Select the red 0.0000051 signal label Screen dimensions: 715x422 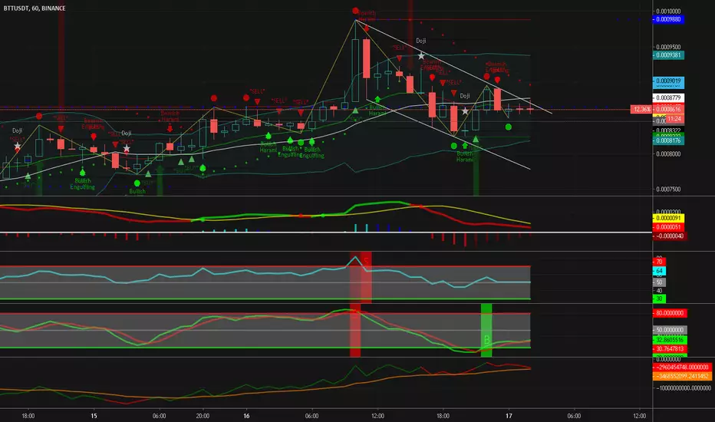click(668, 227)
